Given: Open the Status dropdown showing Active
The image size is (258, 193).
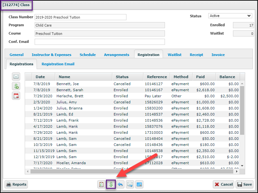Looking at the screenshot, I should tap(230, 16).
